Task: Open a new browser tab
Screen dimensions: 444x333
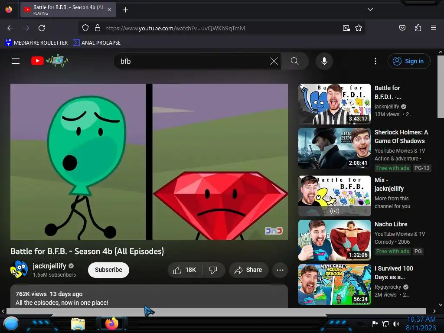Action: [125, 10]
